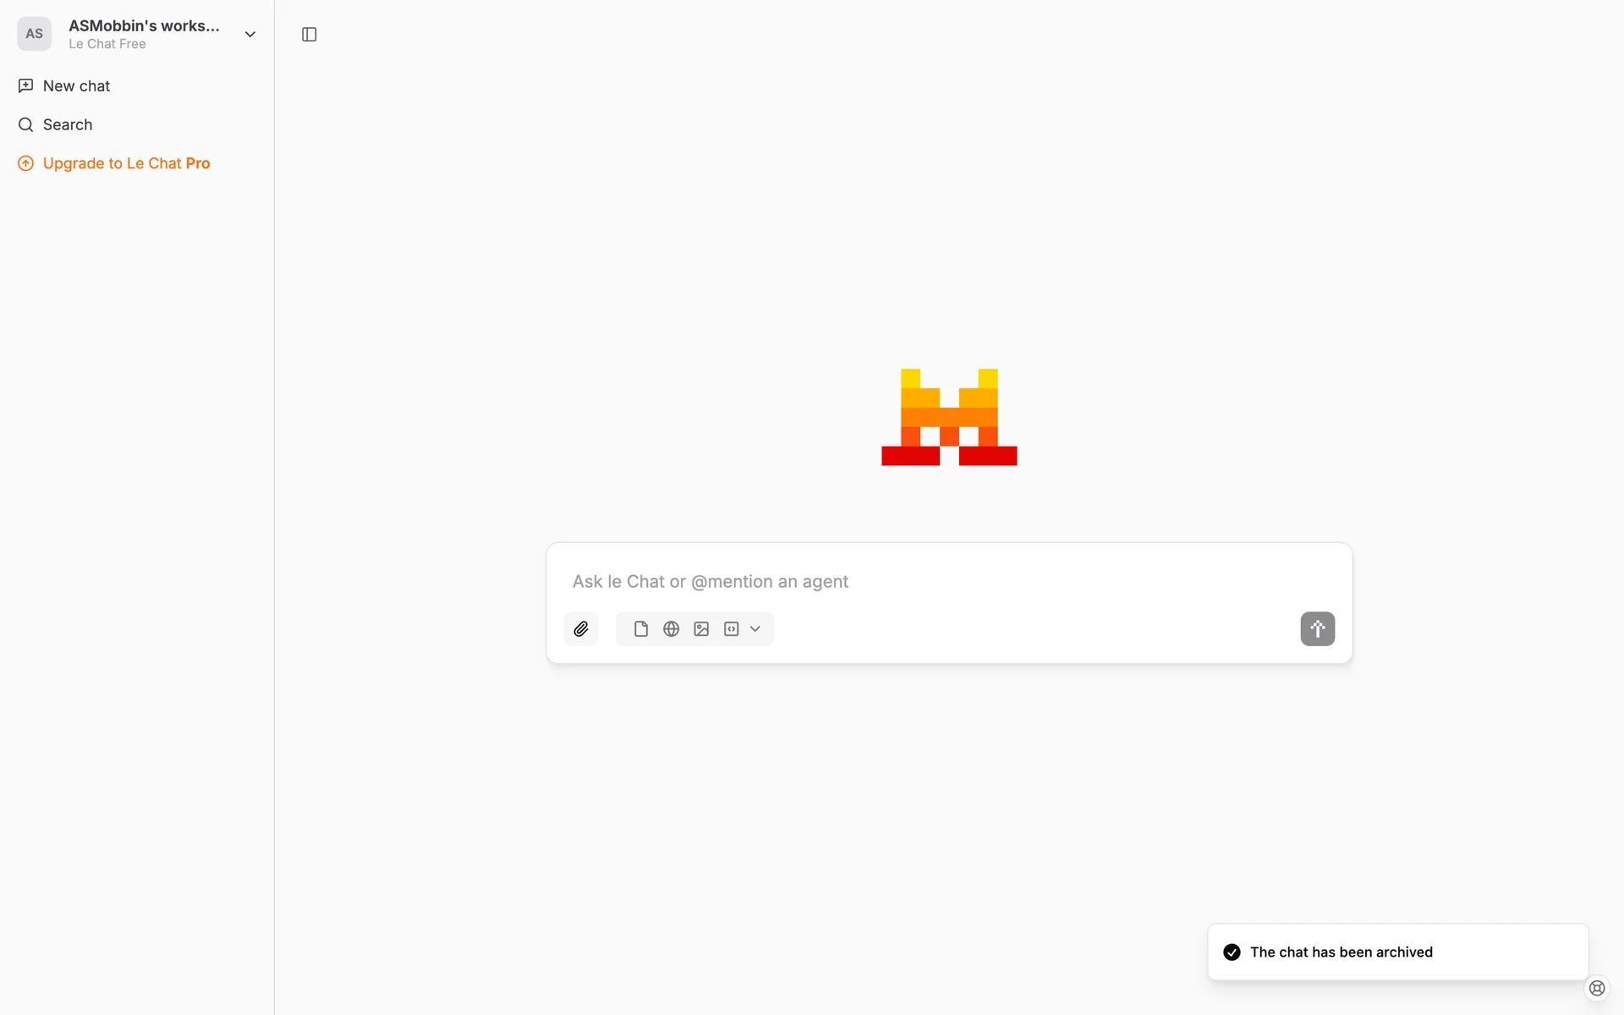Collapse the sidebar with the panel icon
The width and height of the screenshot is (1624, 1015).
pyautogui.click(x=310, y=34)
